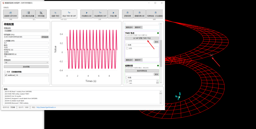Start modal analysis with 开始模态分析
Image resolution: width=256 pixels, height=129 pixels.
pos(86,14)
